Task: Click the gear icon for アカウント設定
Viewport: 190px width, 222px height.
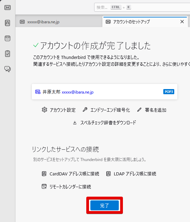Action: click(45, 110)
